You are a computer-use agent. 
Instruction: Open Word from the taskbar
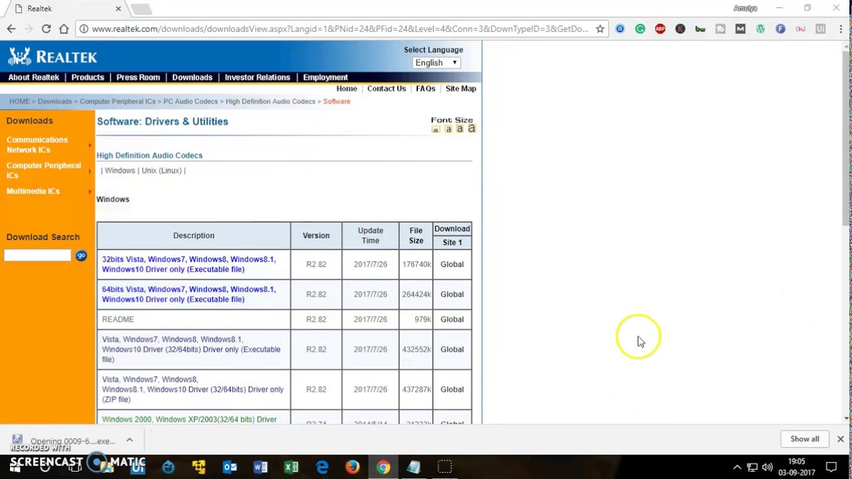click(x=260, y=467)
